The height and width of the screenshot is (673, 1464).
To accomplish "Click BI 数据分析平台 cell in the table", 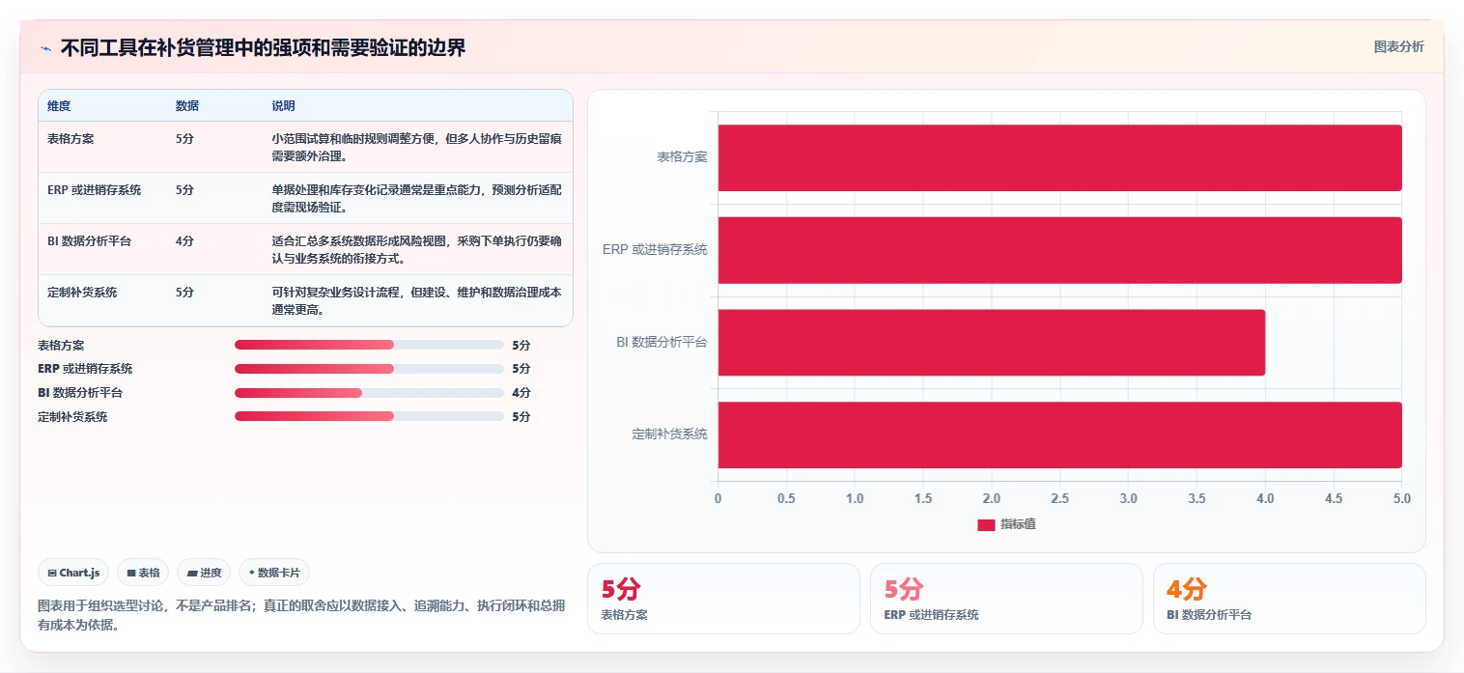I will click(89, 241).
